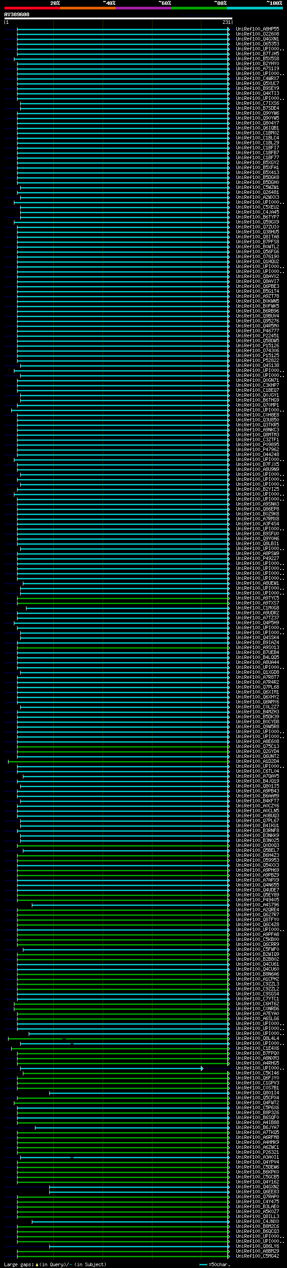Screen dimensions: 287x1268
Task: Open hit UniRef100_B5X5S8
Action: tap(257, 58)
